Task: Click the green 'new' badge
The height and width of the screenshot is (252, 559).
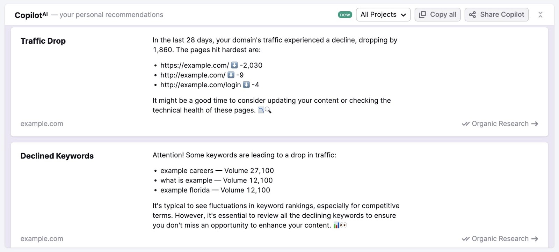Action: point(345,15)
